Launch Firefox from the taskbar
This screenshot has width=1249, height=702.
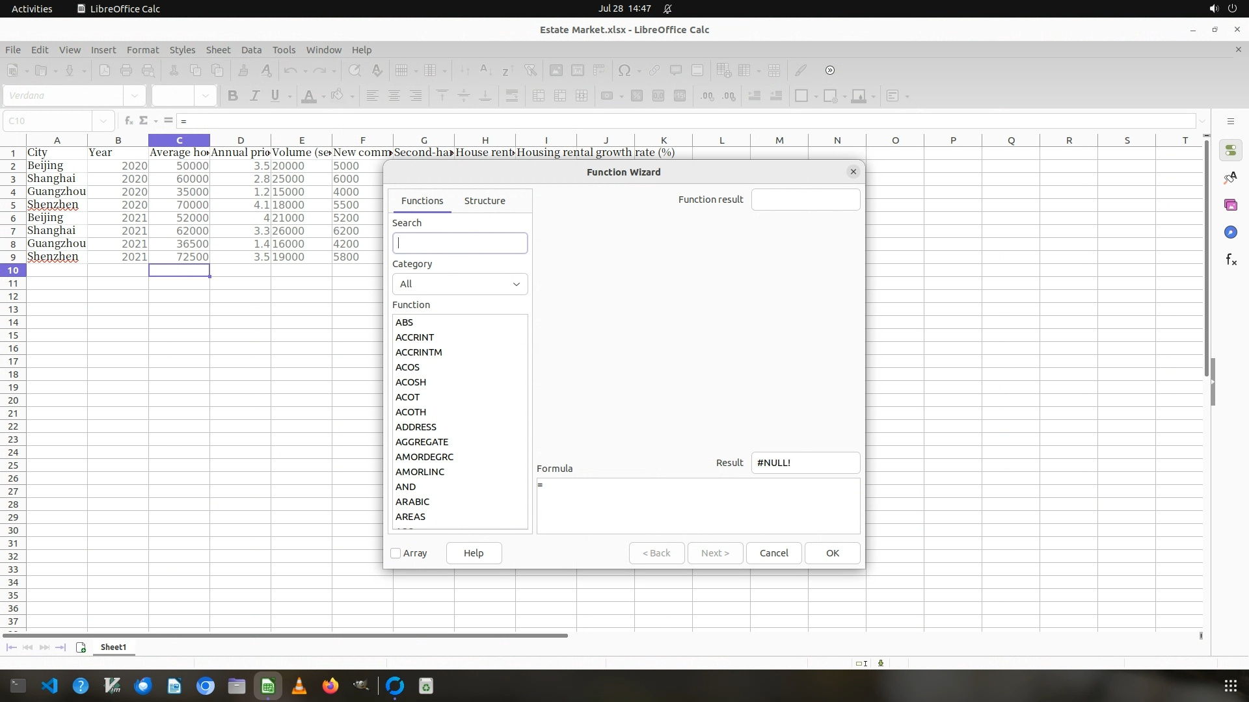tap(330, 686)
